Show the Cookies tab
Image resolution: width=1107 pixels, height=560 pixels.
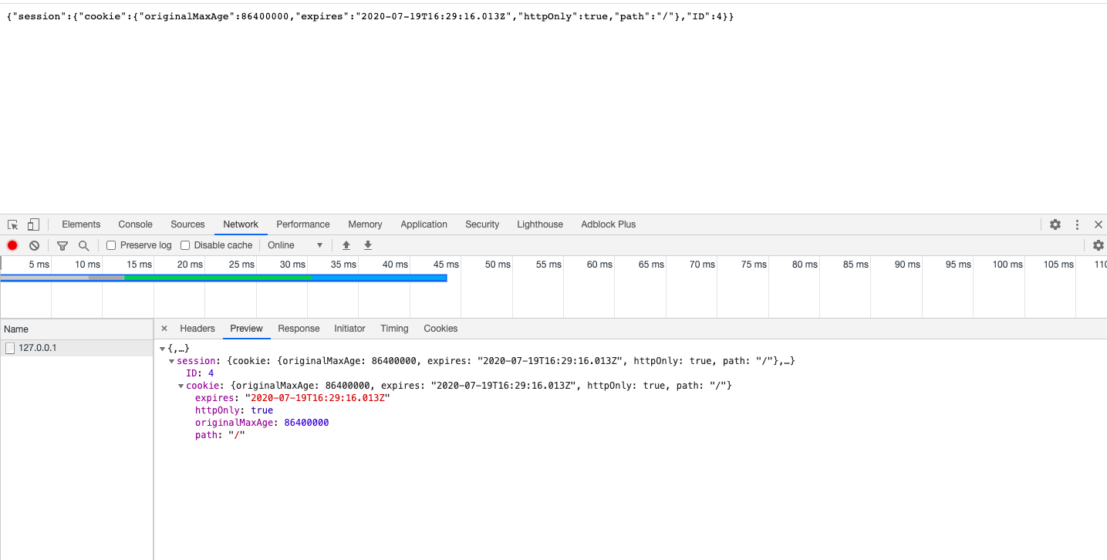pos(440,329)
